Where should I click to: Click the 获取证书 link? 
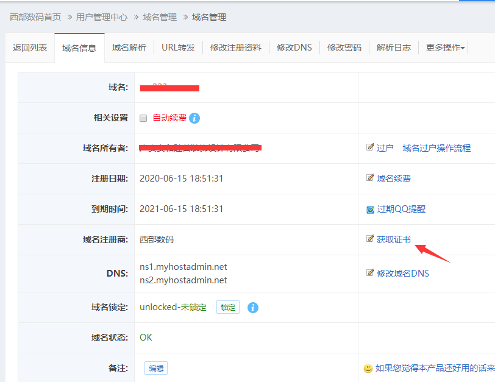tap(393, 239)
